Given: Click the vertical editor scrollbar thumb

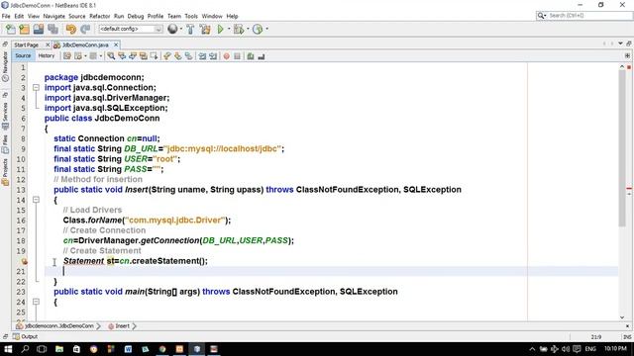Looking at the screenshot, I should (x=622, y=149).
